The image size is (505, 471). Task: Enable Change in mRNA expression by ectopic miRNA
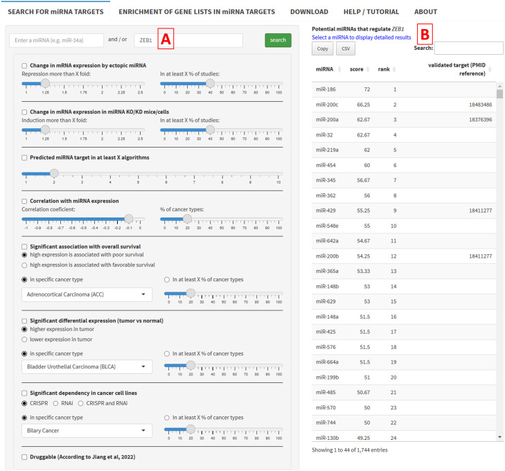24,66
